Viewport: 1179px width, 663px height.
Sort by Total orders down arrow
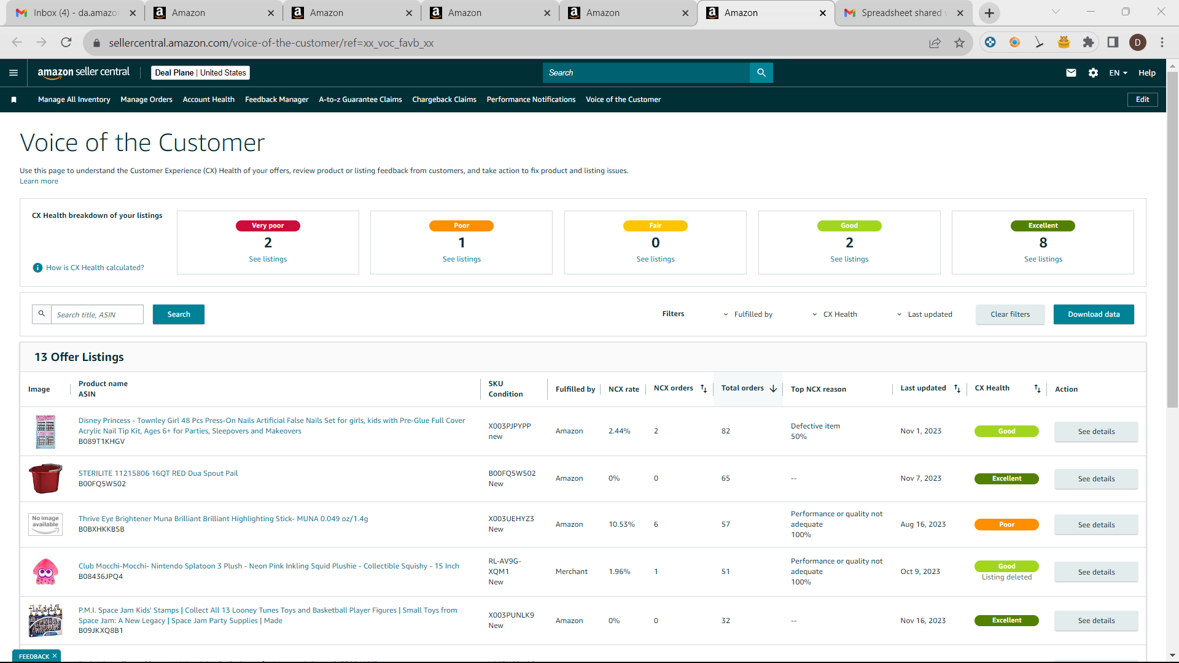tap(773, 389)
